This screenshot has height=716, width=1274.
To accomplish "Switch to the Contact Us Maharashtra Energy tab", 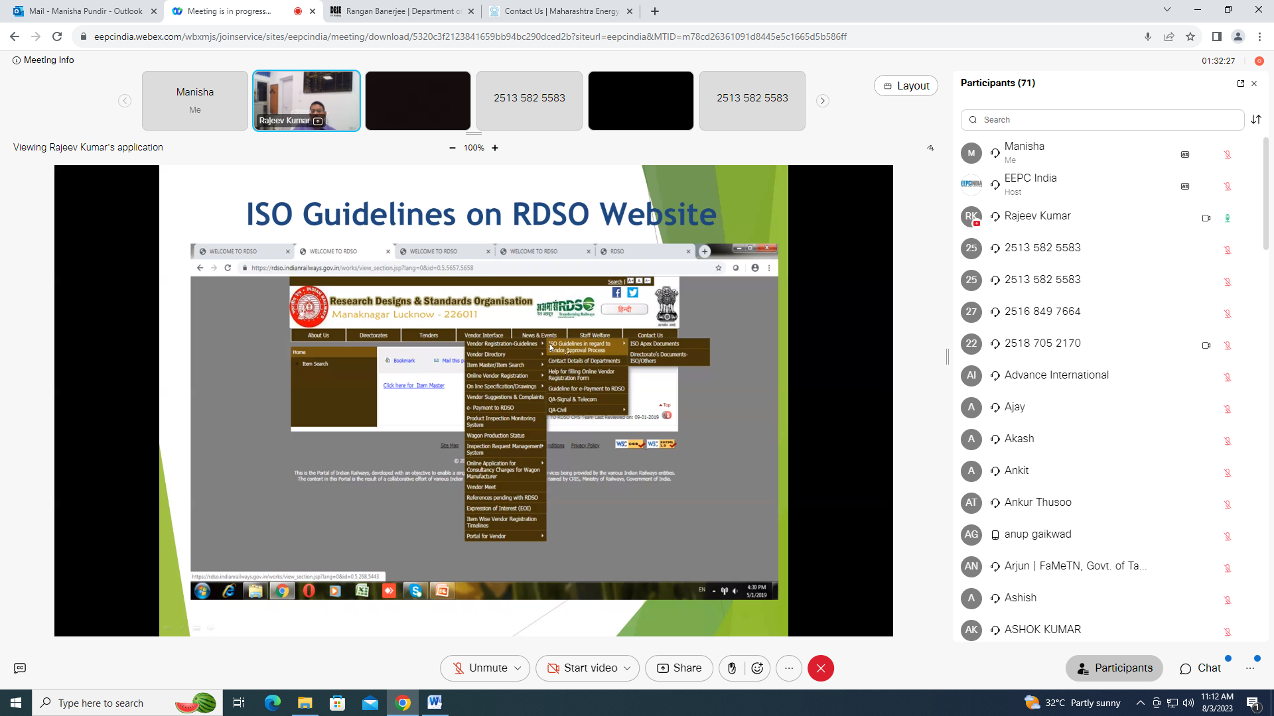I will tap(561, 11).
